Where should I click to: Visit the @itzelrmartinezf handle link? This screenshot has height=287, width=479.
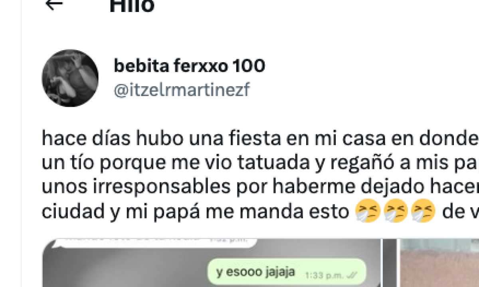[x=182, y=90]
